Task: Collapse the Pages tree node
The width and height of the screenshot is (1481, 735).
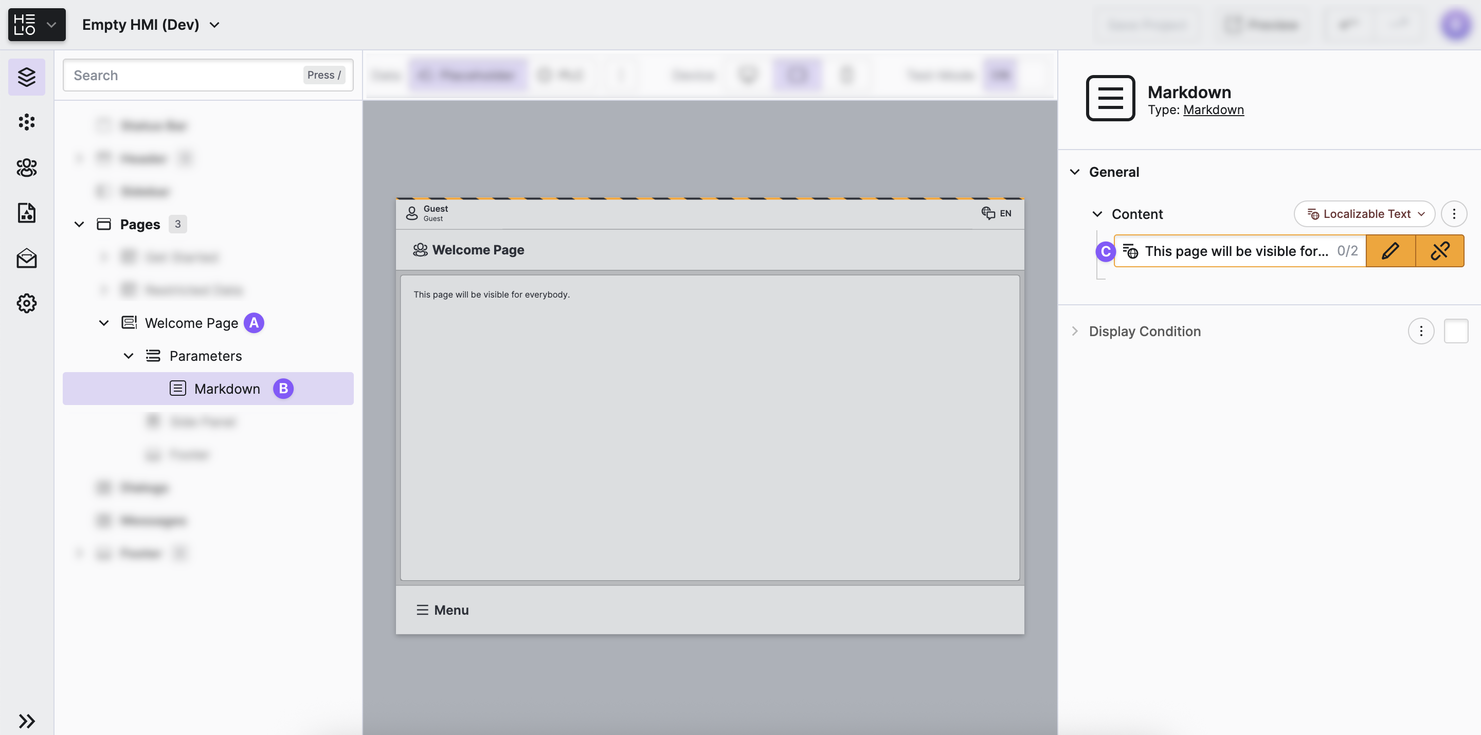Action: [79, 224]
